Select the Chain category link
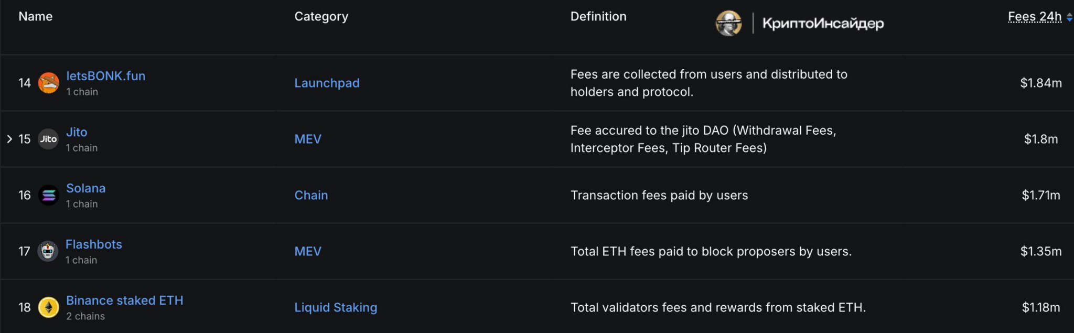The width and height of the screenshot is (1074, 333). coord(311,195)
